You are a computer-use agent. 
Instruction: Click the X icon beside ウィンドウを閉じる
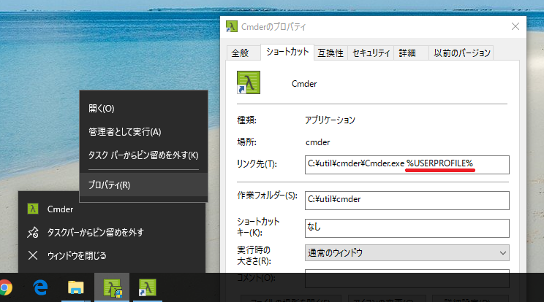33,255
